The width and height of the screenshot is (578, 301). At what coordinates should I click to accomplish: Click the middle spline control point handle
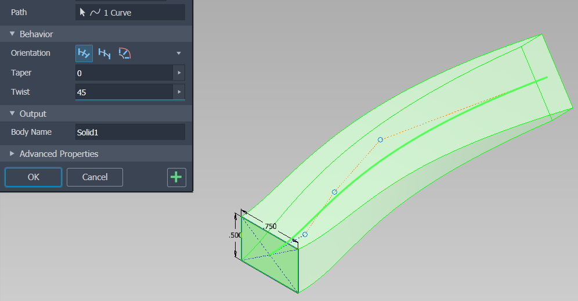334,192
